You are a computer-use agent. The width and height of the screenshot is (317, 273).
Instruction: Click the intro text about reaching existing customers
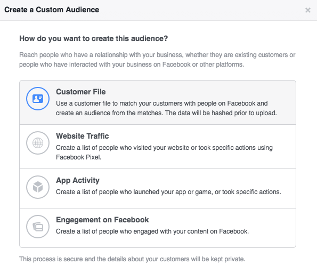coord(157,60)
